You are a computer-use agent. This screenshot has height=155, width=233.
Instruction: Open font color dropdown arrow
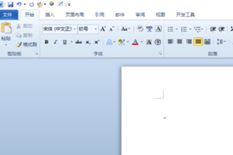[142, 42]
